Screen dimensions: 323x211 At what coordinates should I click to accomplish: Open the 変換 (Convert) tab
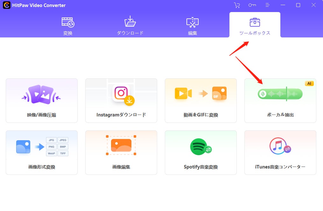(68, 26)
